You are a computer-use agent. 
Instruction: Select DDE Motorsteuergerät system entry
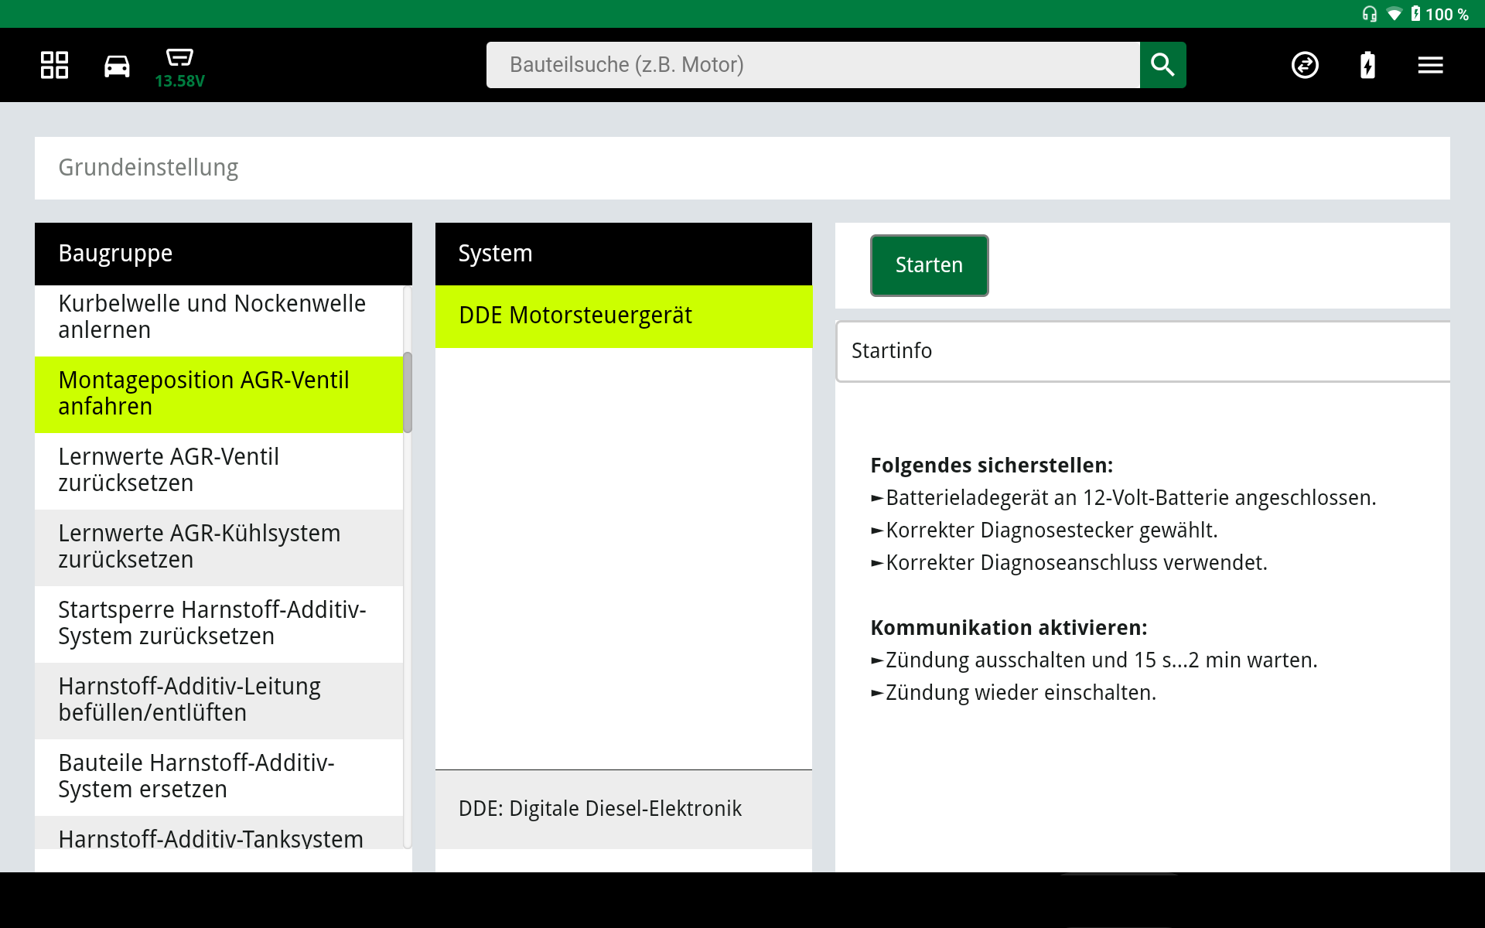[623, 316]
